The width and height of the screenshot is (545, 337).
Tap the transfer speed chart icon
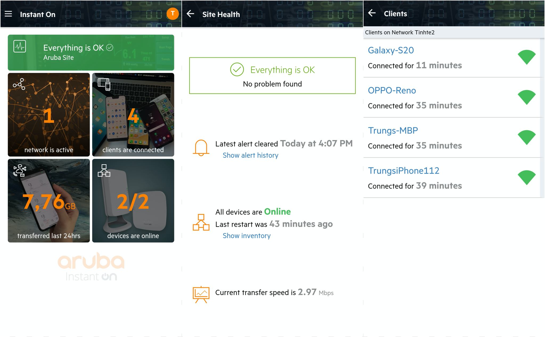(201, 294)
